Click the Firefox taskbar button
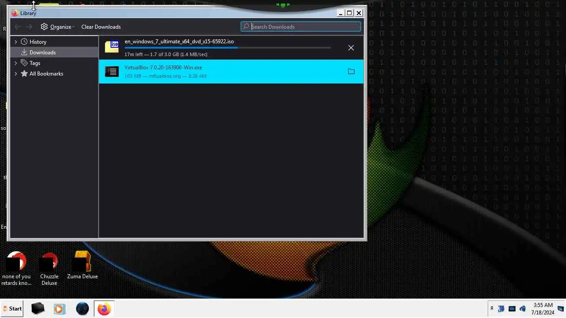The width and height of the screenshot is (566, 318). 104,309
